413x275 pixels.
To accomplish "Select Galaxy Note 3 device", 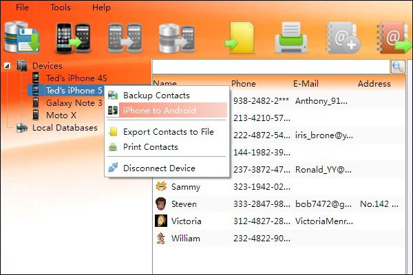I will [74, 102].
